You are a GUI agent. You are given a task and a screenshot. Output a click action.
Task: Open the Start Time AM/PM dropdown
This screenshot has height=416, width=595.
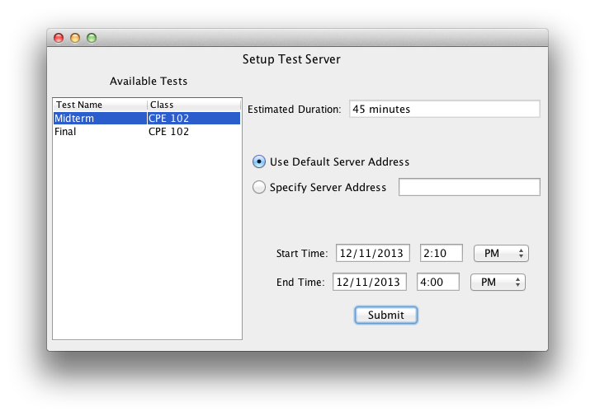pyautogui.click(x=501, y=253)
